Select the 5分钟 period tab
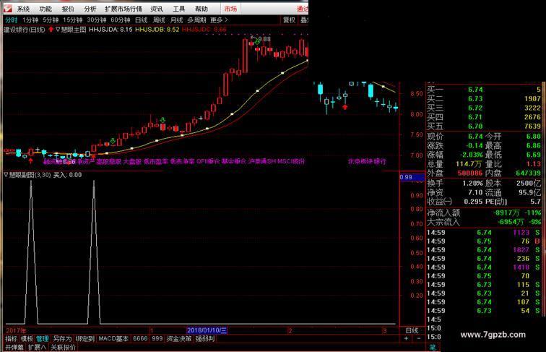 pos(51,20)
